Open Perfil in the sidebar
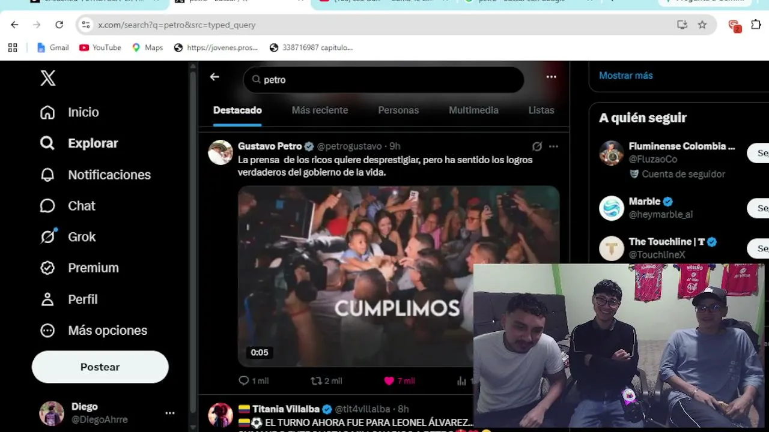Screen dimensions: 769x432 [x=69, y=299]
